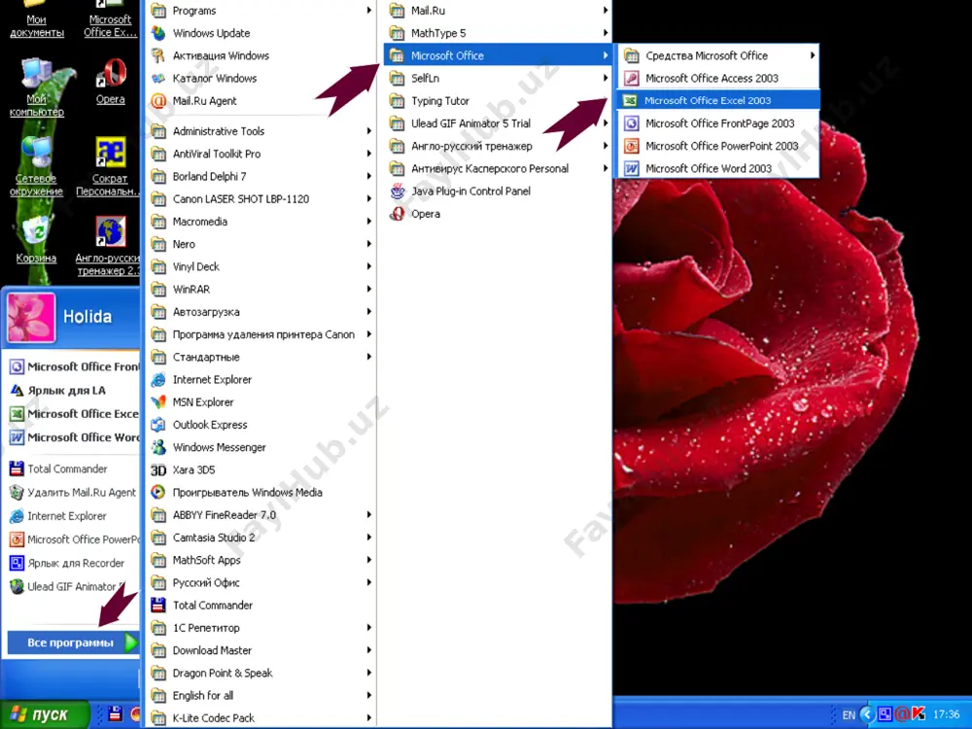Click Англо-русский тренажер folder icon

397,146
